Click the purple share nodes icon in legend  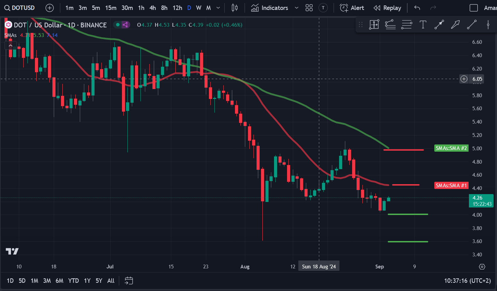[125, 25]
